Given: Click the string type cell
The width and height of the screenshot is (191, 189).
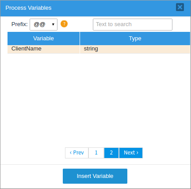Looking at the screenshot, I should pyautogui.click(x=135, y=49).
